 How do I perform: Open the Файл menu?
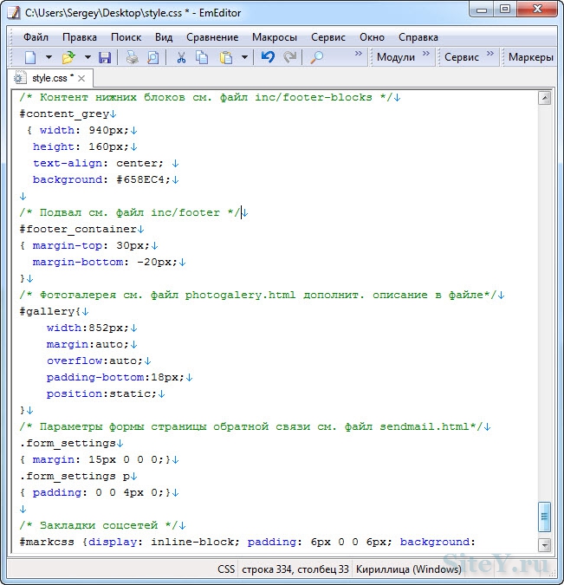[x=36, y=37]
